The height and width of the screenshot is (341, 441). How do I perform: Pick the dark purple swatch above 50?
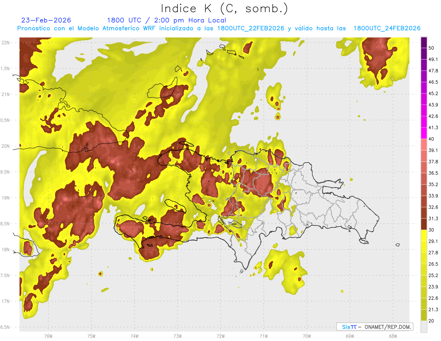point(424,42)
